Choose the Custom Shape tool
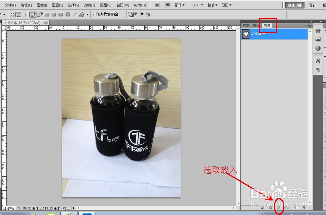 82,15
